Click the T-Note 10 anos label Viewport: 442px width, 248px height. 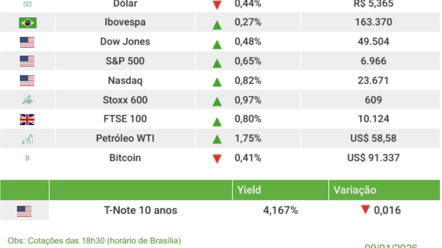[x=141, y=210]
